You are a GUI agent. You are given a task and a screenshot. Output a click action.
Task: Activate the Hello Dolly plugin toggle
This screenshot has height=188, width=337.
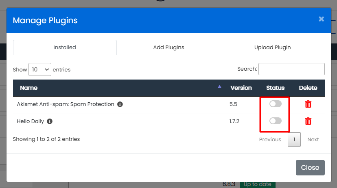point(276,121)
